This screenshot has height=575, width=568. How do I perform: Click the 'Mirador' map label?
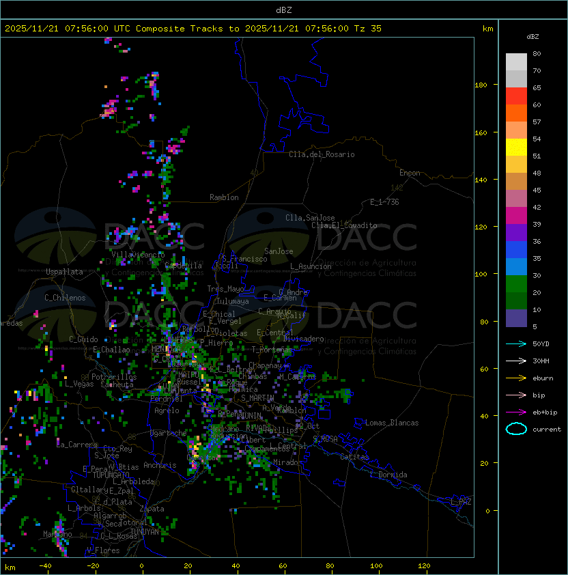288,462
